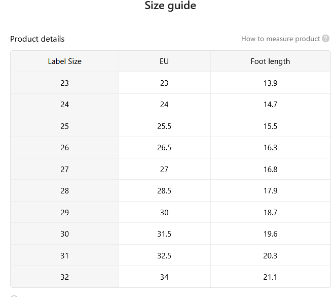Click the EU 34 cell
Image resolution: width=335 pixels, height=297 pixels.
(164, 277)
